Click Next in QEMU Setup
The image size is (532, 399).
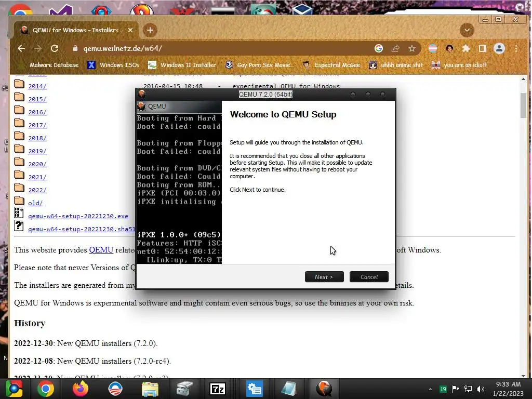tap(324, 277)
